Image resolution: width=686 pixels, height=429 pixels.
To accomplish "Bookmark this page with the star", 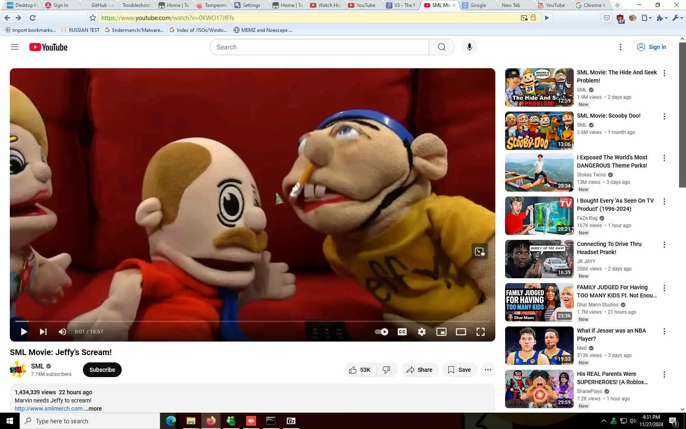I will click(x=93, y=18).
